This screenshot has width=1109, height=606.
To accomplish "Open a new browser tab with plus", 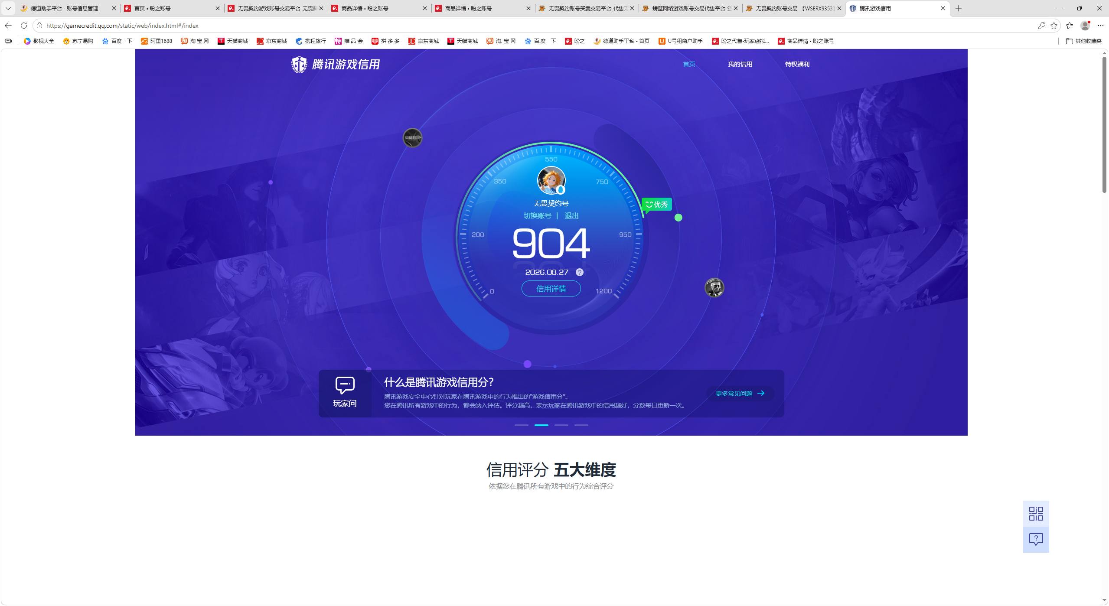I will [959, 8].
